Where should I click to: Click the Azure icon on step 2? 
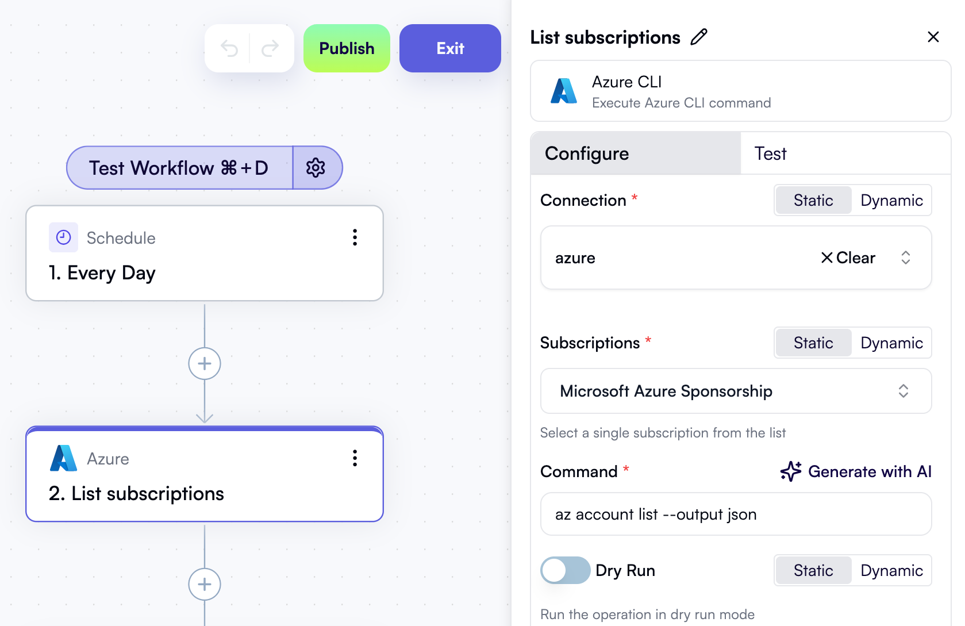[x=63, y=458]
